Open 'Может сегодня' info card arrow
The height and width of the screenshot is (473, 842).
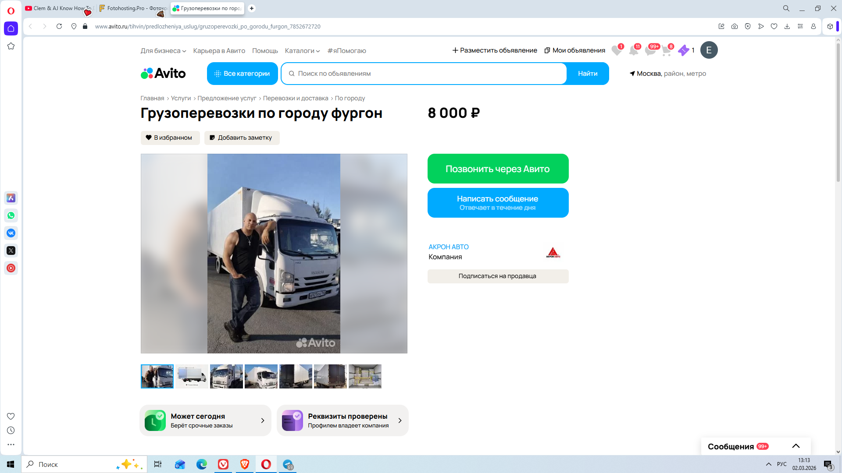click(263, 421)
